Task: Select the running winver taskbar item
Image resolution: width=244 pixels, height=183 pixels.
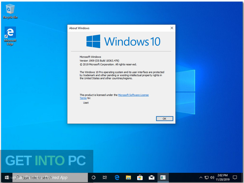Action: tap(163, 177)
